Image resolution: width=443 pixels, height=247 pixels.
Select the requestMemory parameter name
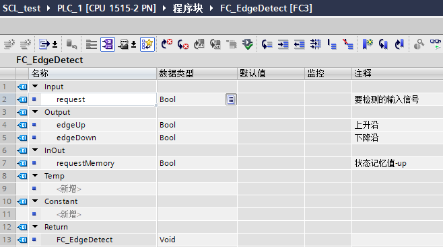tap(86, 163)
